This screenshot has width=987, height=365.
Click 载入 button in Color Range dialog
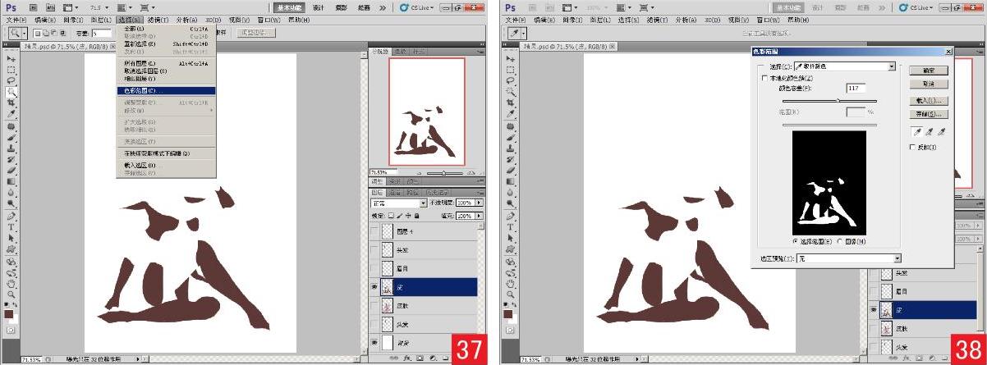tap(929, 100)
